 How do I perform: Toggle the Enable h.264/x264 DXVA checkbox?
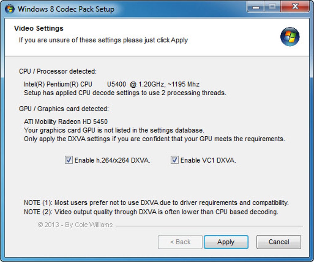click(x=69, y=160)
